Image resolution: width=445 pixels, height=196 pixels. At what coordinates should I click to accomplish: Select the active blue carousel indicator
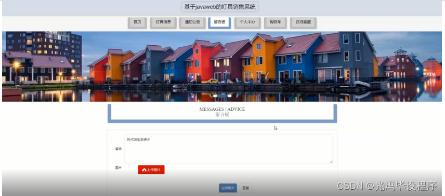point(222,96)
